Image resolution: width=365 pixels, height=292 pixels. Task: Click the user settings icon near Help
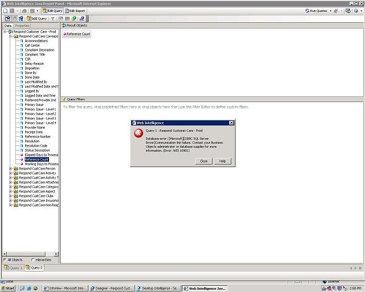point(348,11)
